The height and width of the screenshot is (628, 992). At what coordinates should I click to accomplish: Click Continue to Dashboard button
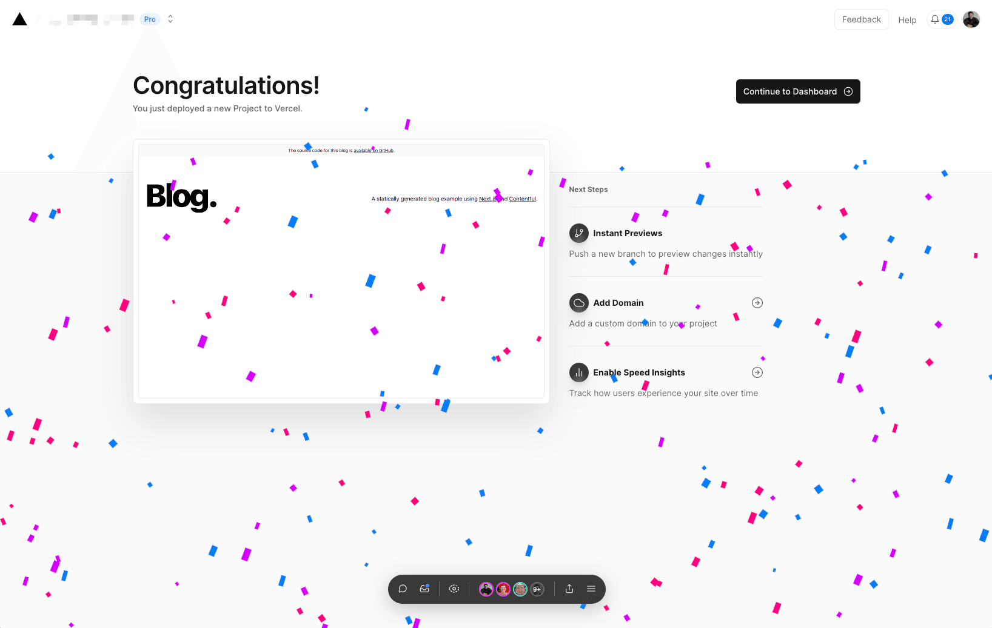[797, 91]
